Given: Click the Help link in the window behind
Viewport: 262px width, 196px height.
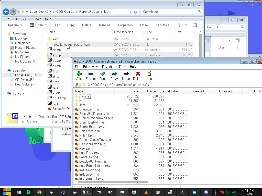Looking at the screenshot, I should coord(67,133).
